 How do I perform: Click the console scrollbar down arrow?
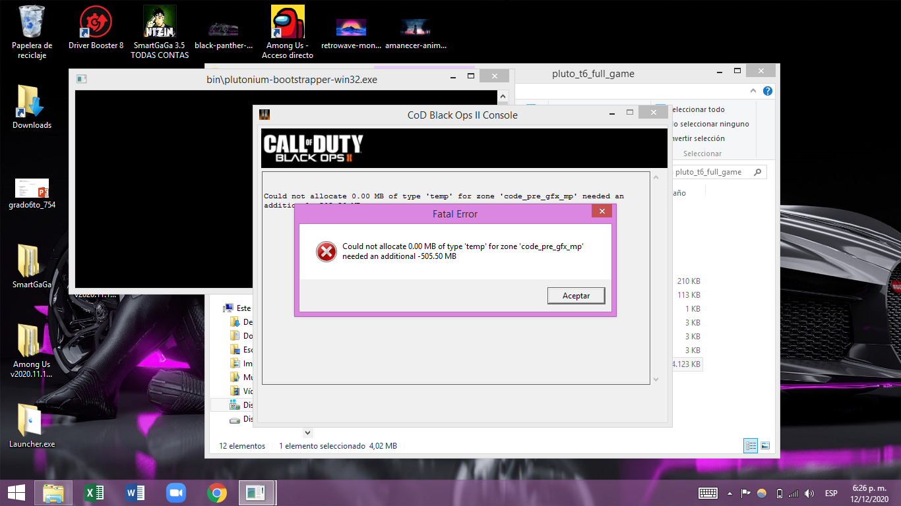pyautogui.click(x=656, y=379)
